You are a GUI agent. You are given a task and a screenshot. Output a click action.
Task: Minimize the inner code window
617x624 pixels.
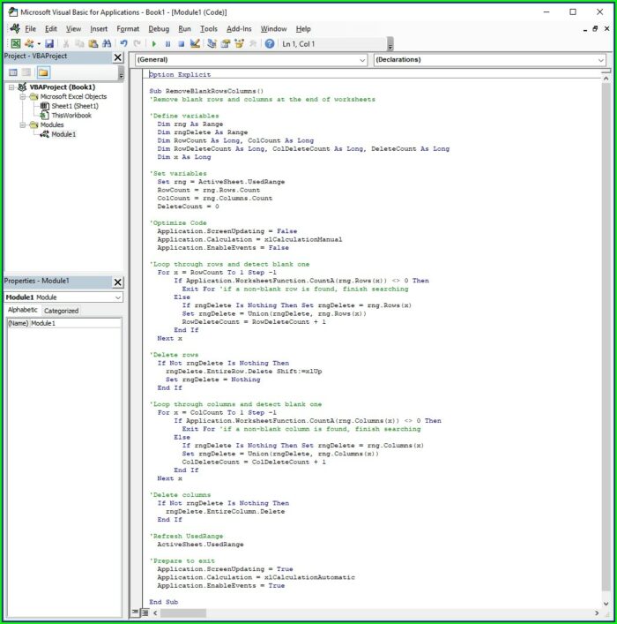click(584, 29)
